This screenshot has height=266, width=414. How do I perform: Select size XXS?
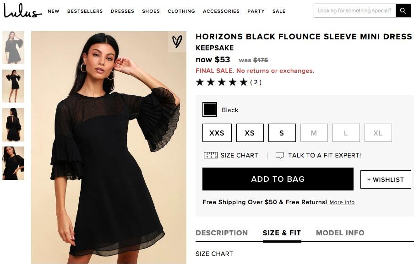217,133
